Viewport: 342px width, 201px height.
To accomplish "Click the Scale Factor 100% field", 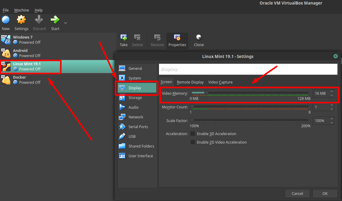I will point(321,121).
